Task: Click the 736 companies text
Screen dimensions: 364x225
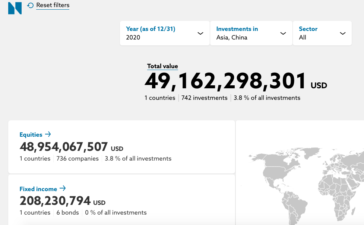Action: click(77, 159)
